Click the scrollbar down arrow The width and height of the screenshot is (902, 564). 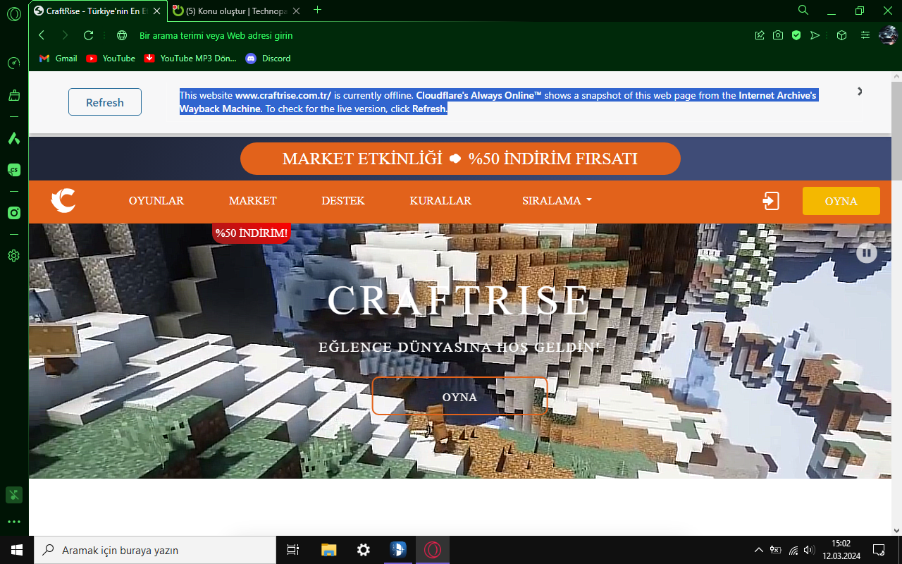click(896, 530)
